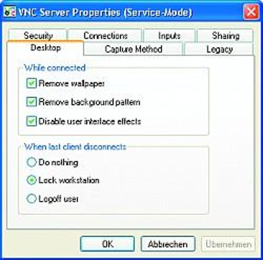Viewport: 263px width, 260px height.
Task: Open the Capture Method tab
Action: click(x=133, y=49)
